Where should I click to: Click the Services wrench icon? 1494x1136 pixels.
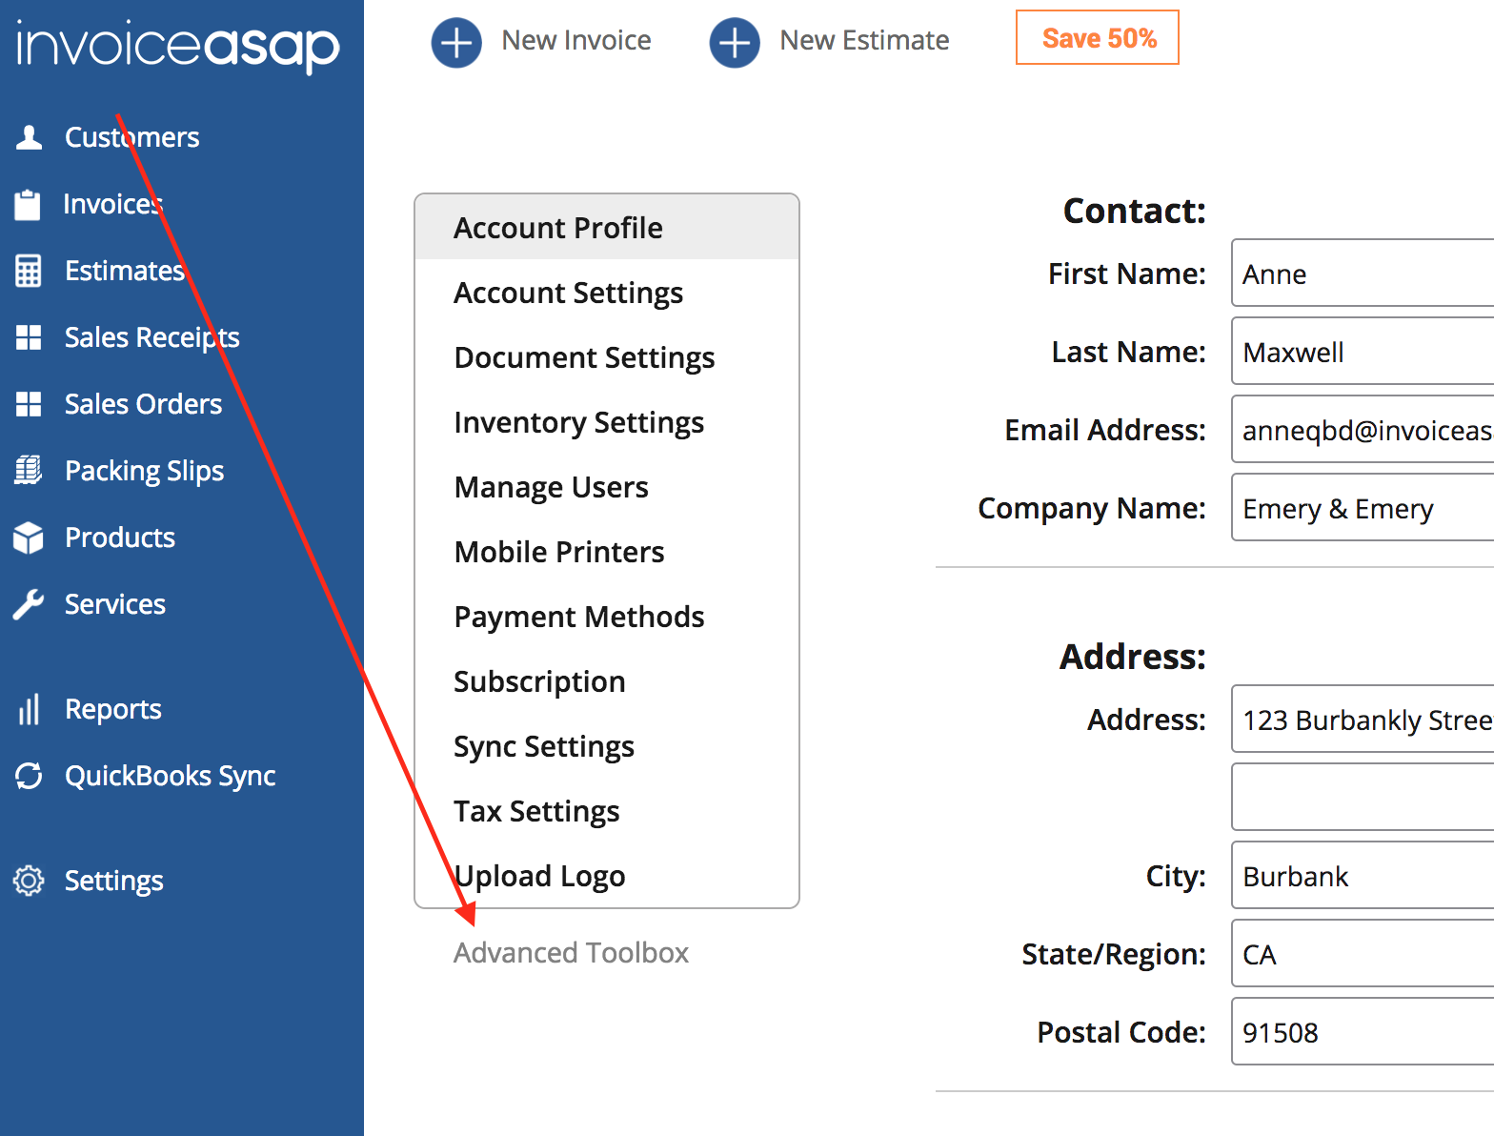tap(29, 604)
